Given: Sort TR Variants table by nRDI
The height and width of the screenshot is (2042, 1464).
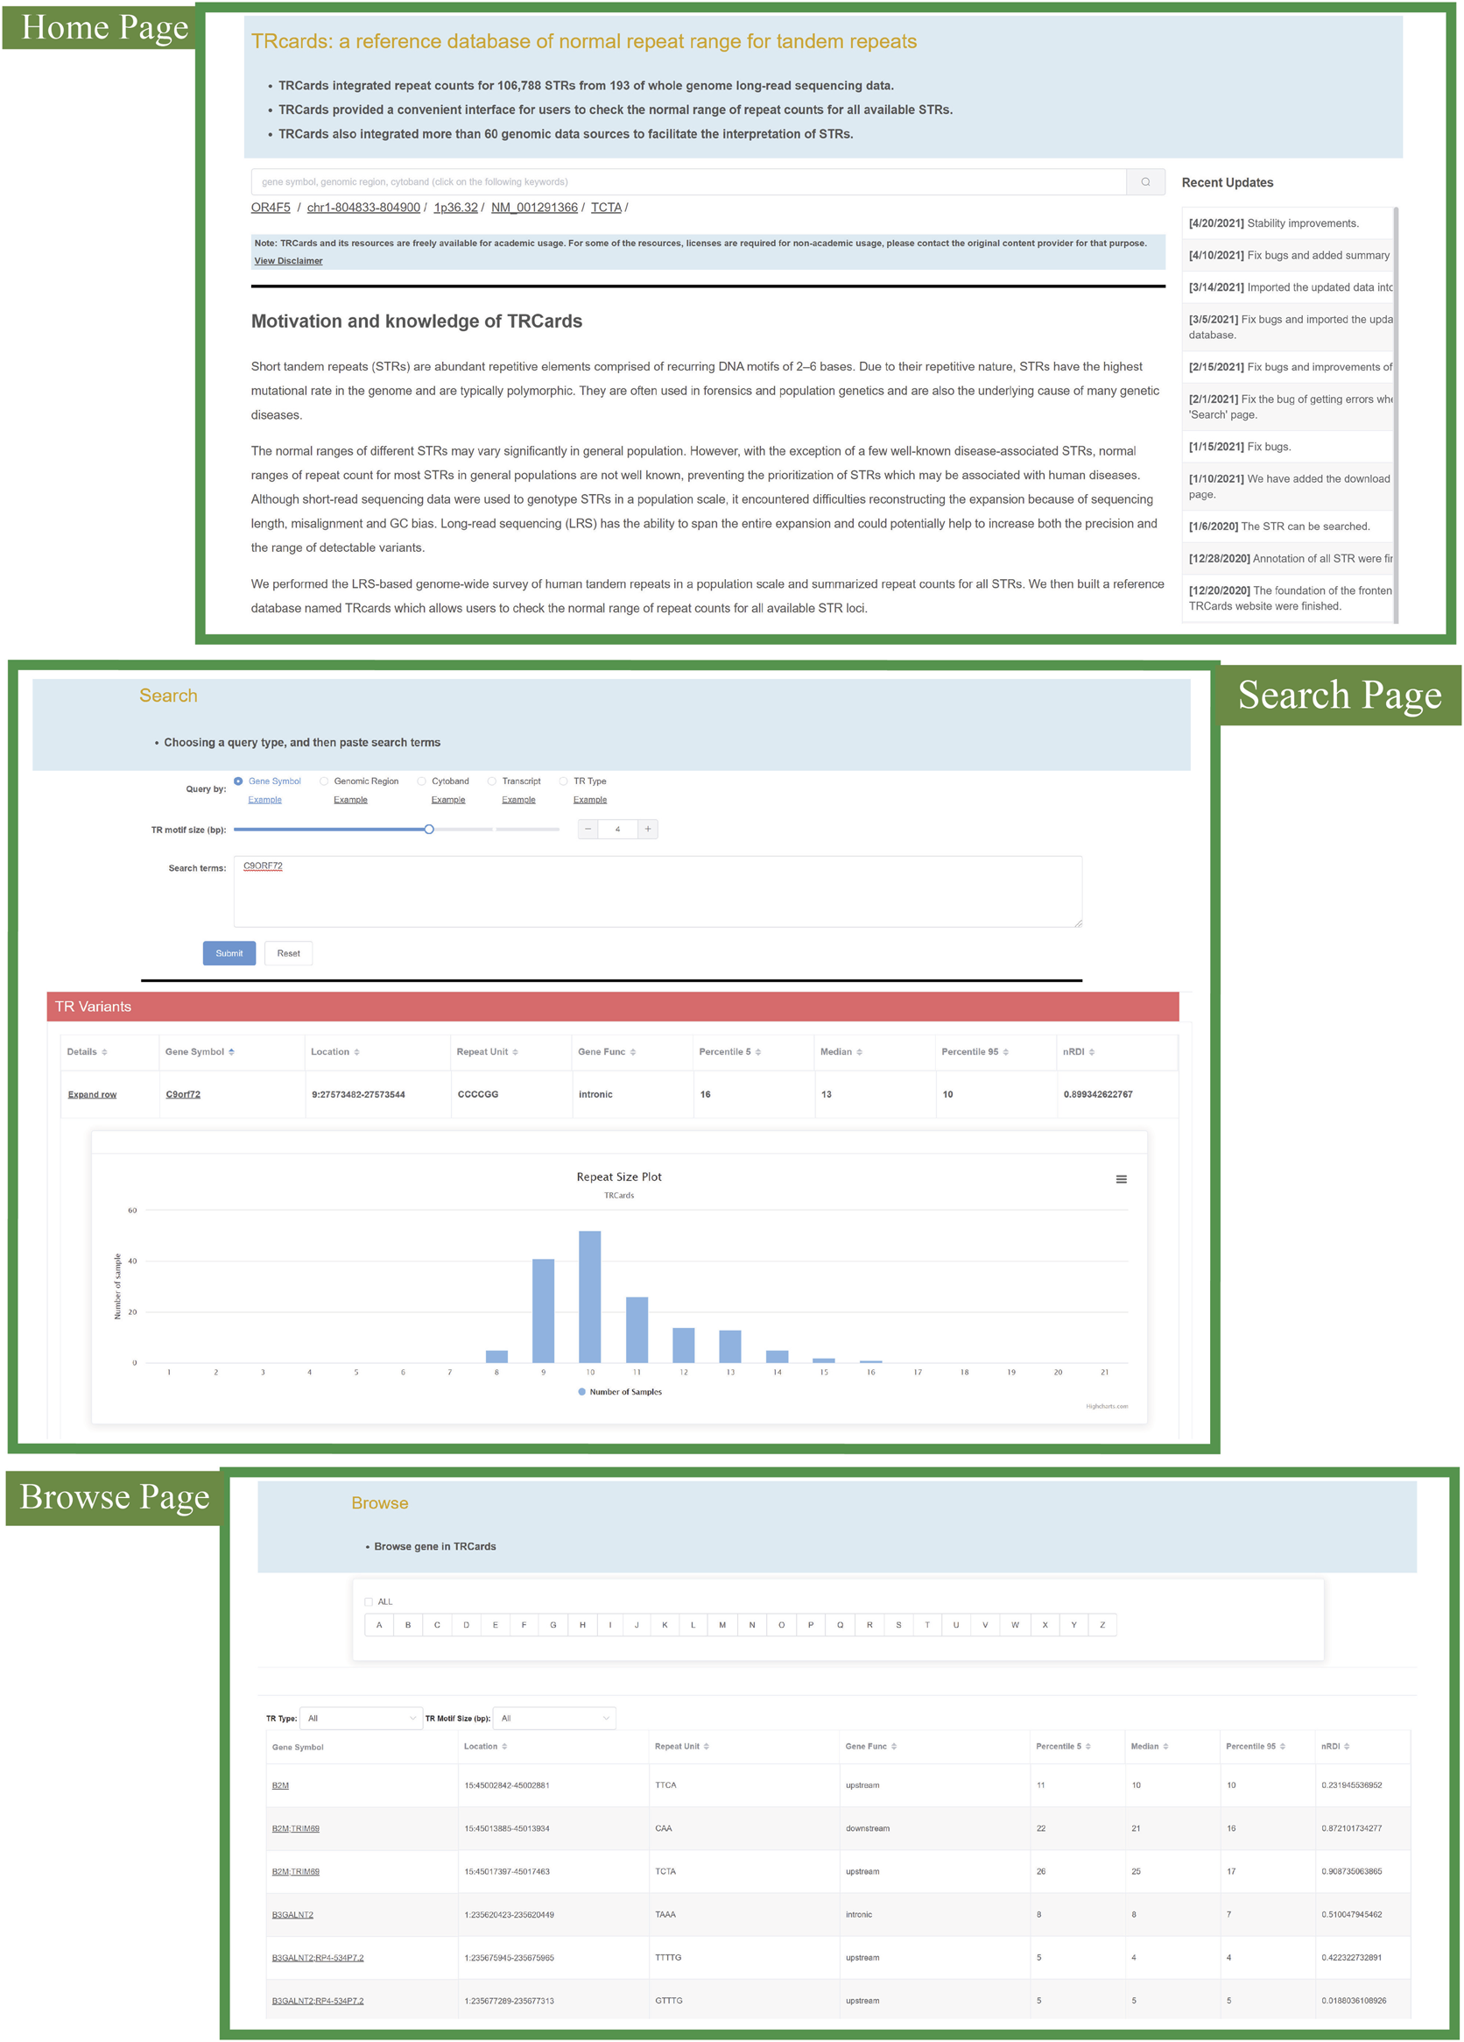Looking at the screenshot, I should coord(1078,1051).
